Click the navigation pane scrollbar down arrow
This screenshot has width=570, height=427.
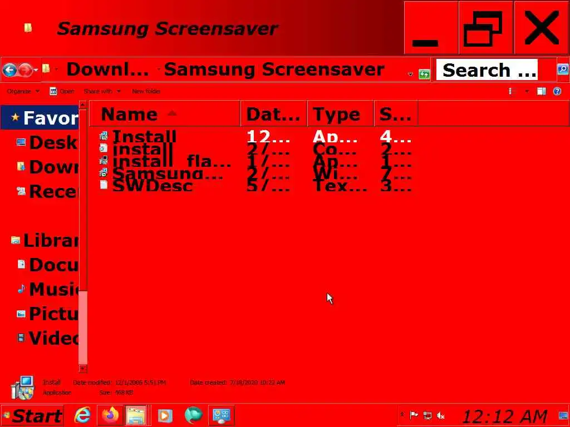pos(83,369)
